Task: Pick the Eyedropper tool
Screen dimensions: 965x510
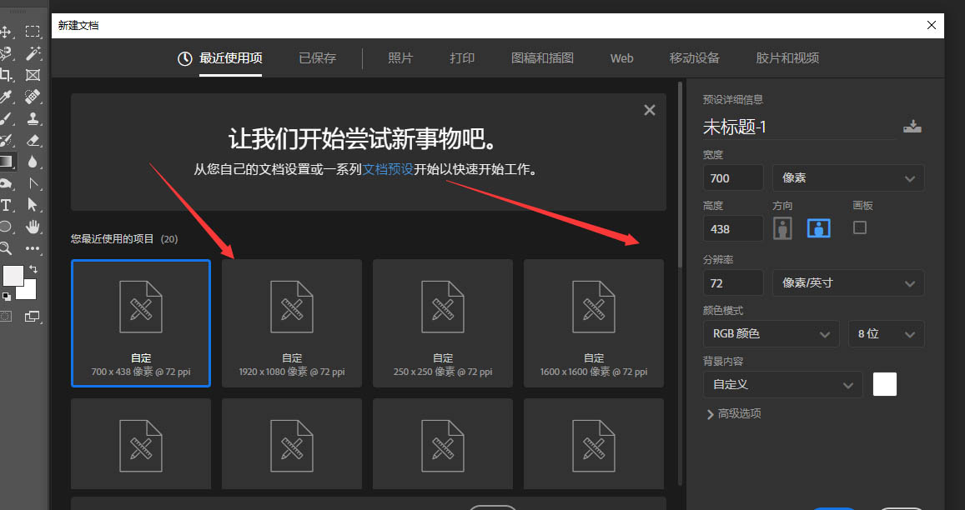Action: [8, 96]
